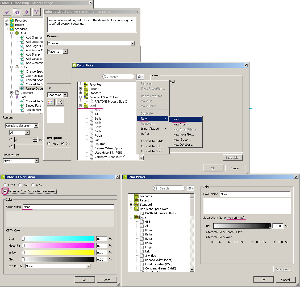Open the Complete document dropdown

[36, 126]
